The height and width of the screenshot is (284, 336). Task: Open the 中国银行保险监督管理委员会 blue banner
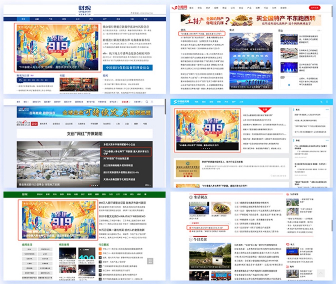pos(127,68)
